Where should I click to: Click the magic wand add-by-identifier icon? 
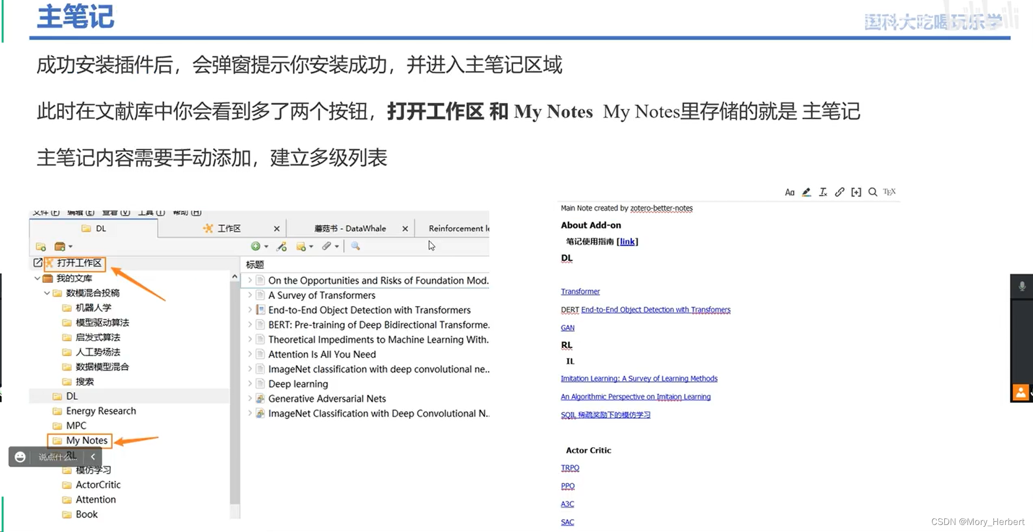pos(281,247)
